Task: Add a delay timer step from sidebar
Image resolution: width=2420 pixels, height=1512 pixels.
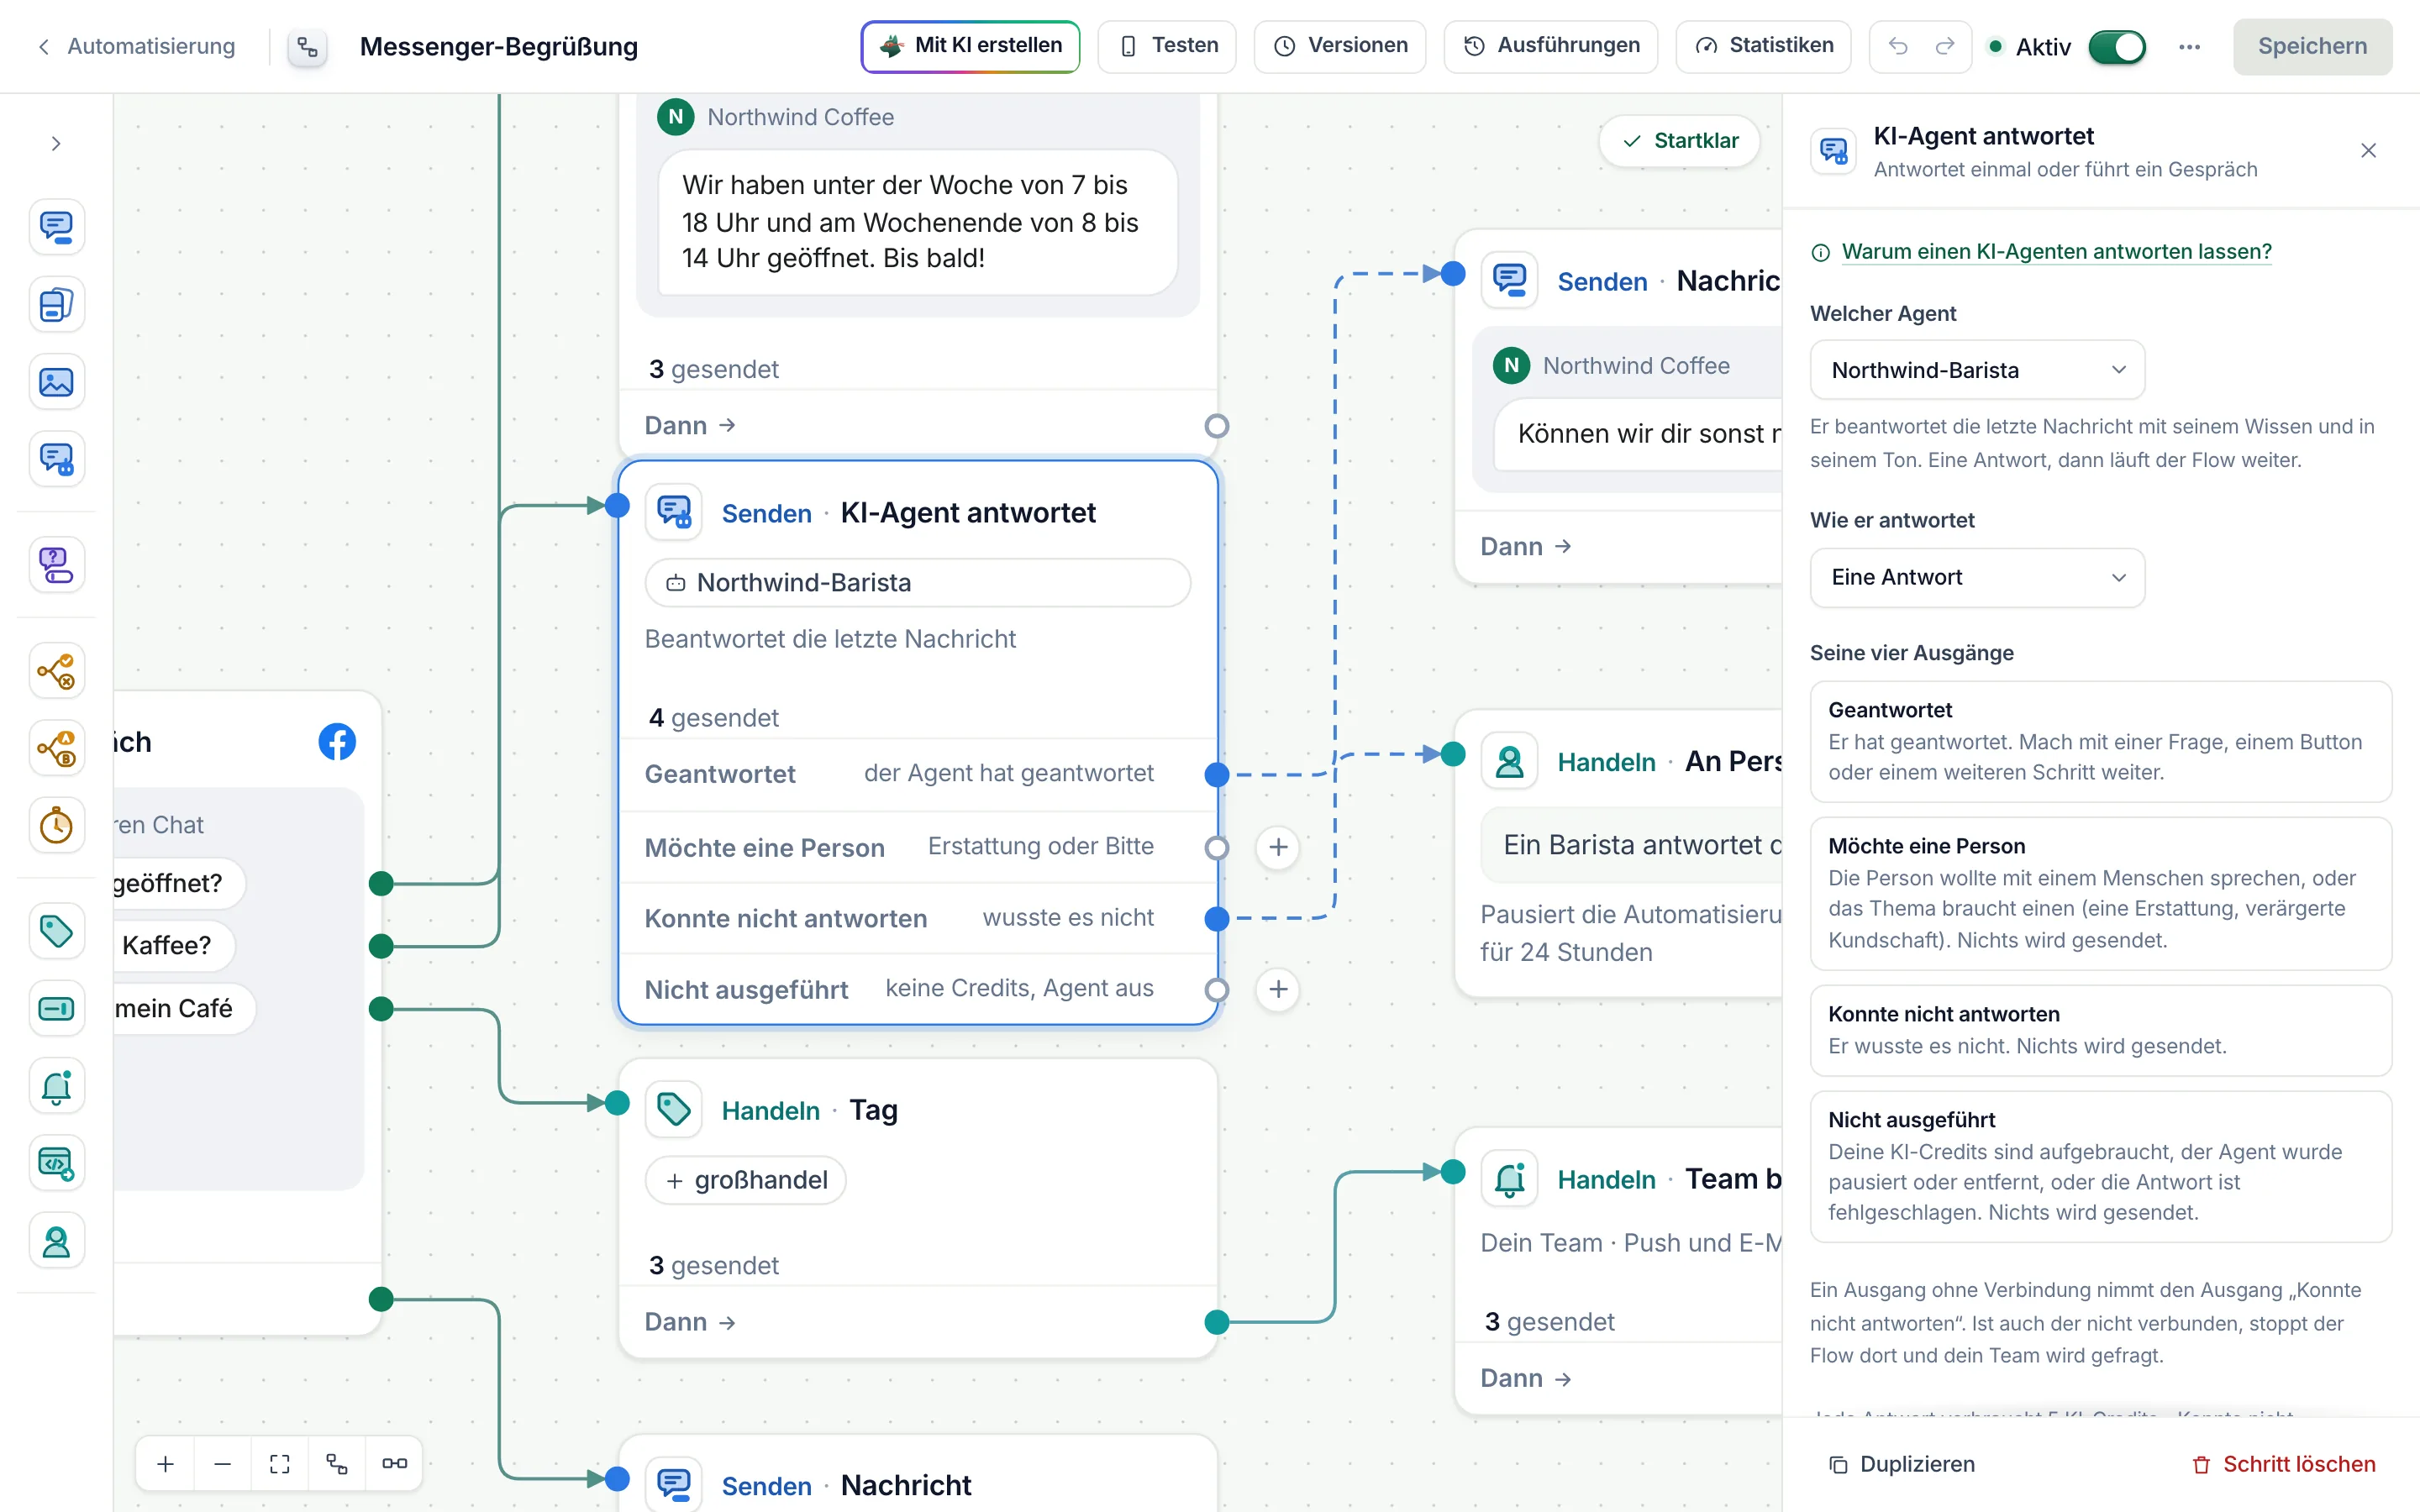Action: pyautogui.click(x=56, y=826)
